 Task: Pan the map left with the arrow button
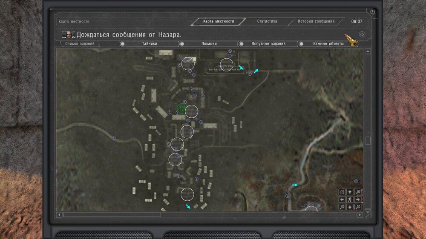click(x=342, y=200)
